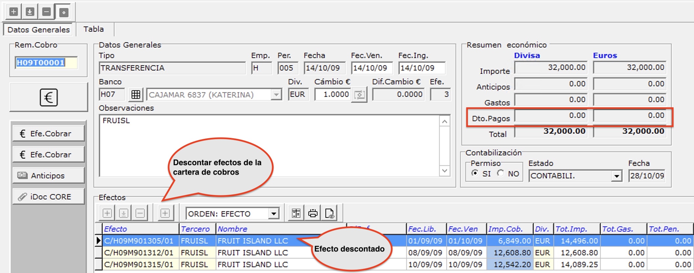Select the SI permission radio button

click(475, 173)
